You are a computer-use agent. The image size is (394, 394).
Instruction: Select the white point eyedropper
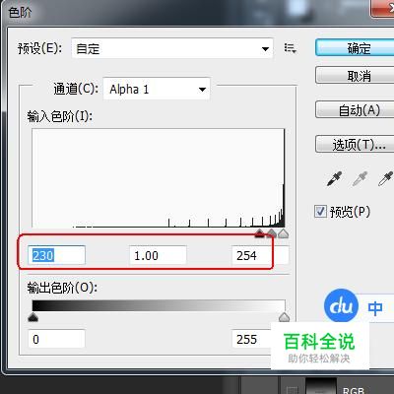[385, 178]
